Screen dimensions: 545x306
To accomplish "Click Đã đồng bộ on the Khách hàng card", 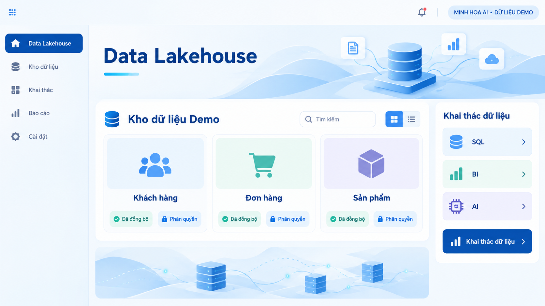I will pos(131,219).
